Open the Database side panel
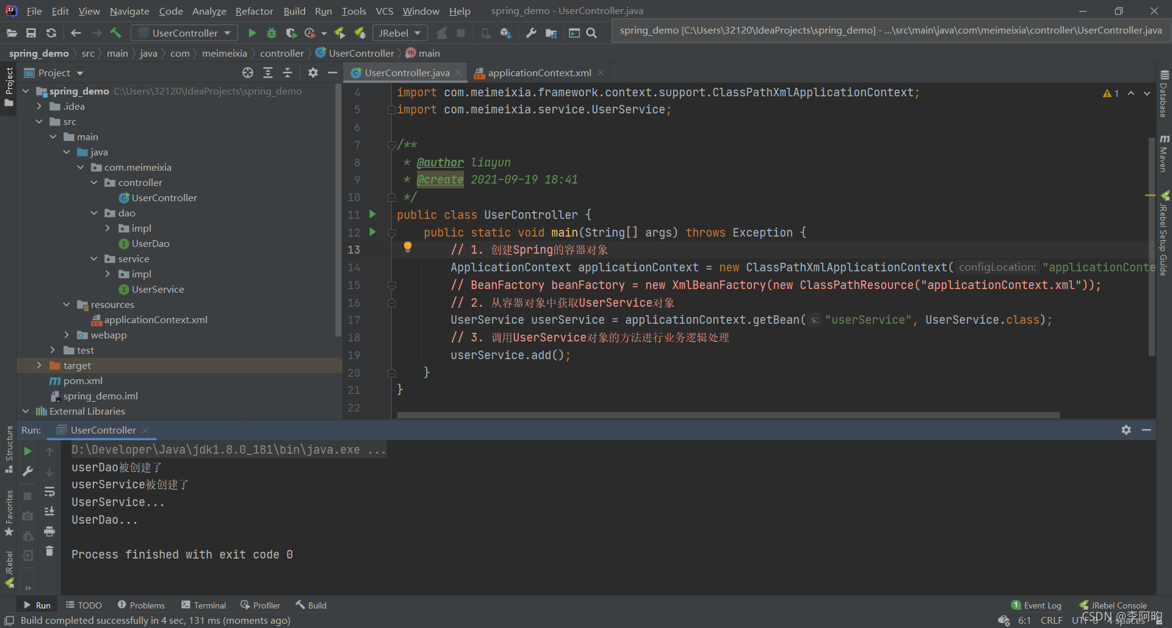This screenshot has height=628, width=1172. tap(1164, 95)
